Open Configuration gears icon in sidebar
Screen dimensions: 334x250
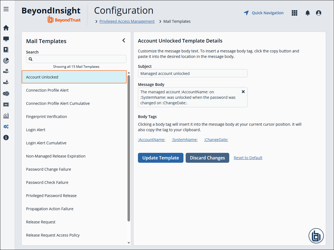pos(6,127)
